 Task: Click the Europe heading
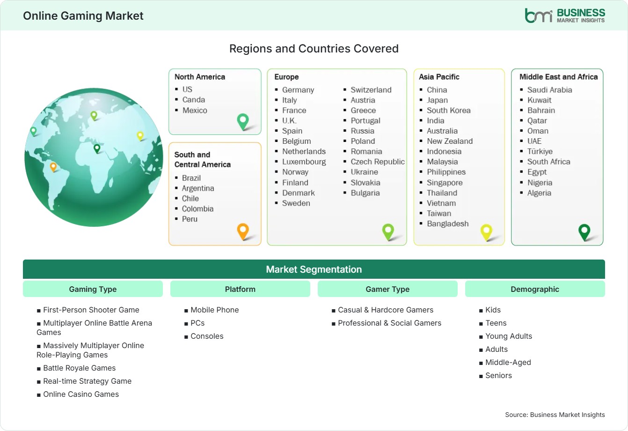click(x=286, y=77)
